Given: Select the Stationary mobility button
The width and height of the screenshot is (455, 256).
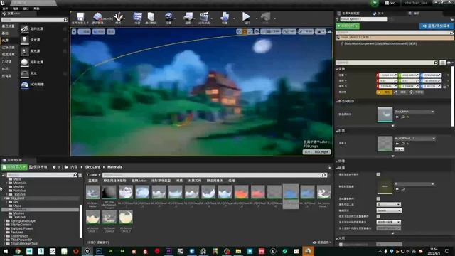Looking at the screenshot, I should [x=401, y=92].
